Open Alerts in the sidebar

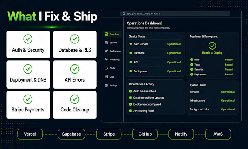(110, 68)
